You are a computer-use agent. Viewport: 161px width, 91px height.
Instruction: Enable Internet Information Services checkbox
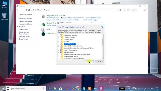pyautogui.click(x=61, y=46)
